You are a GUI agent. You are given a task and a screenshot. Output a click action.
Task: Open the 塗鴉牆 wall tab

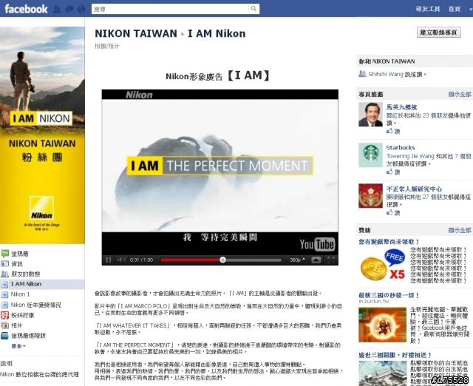pos(20,254)
